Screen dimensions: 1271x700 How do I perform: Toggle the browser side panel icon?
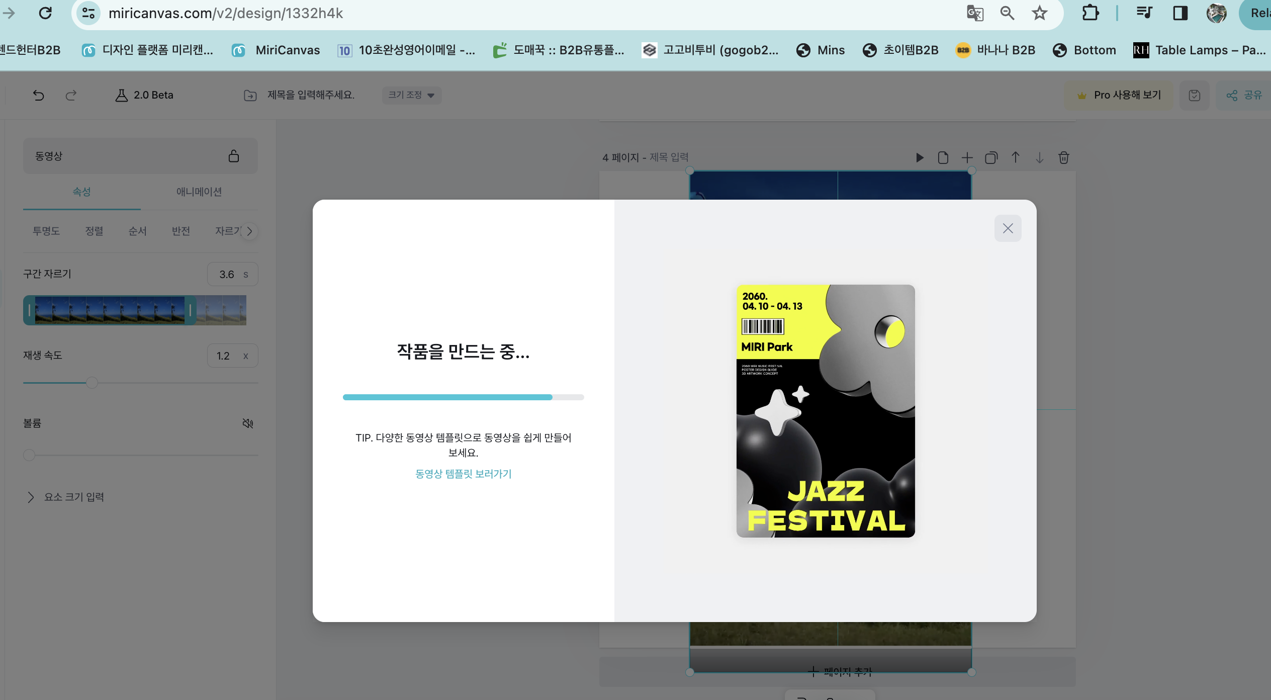pyautogui.click(x=1180, y=13)
